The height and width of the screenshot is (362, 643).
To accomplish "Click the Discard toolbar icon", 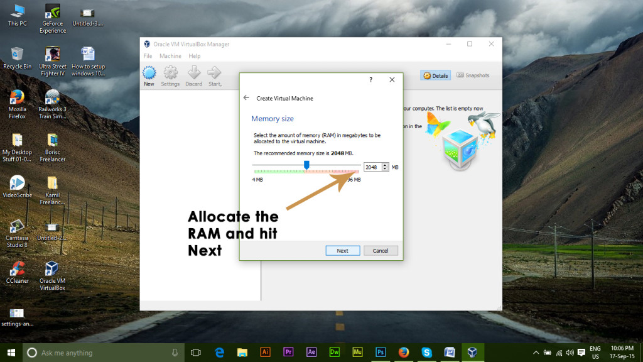I will pyautogui.click(x=193, y=76).
